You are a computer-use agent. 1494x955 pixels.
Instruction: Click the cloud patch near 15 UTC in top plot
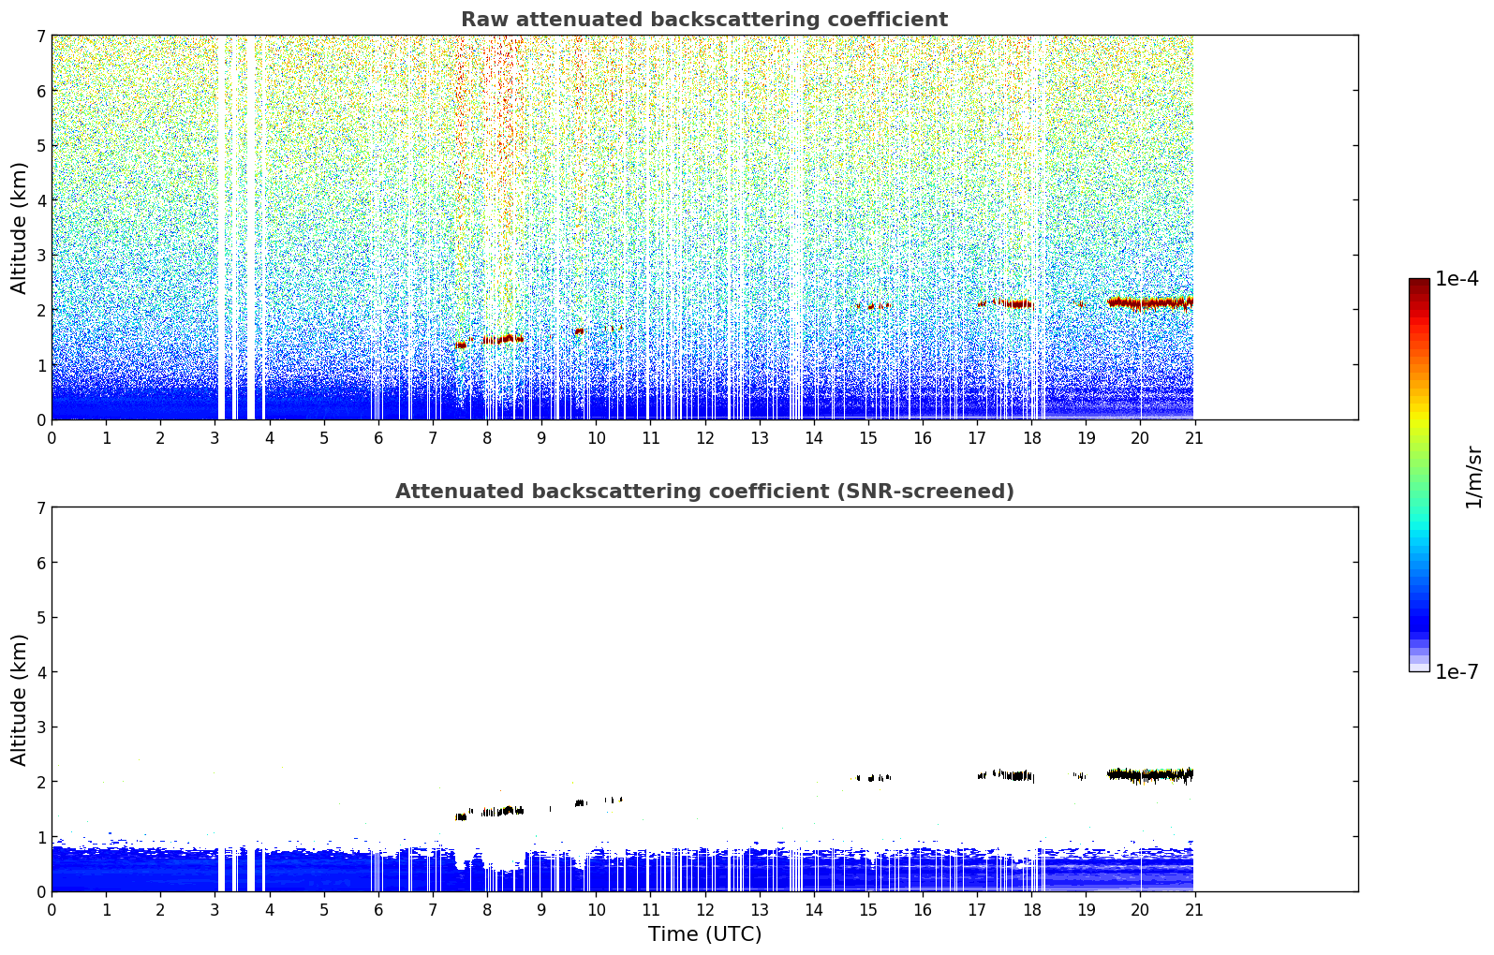point(873,306)
